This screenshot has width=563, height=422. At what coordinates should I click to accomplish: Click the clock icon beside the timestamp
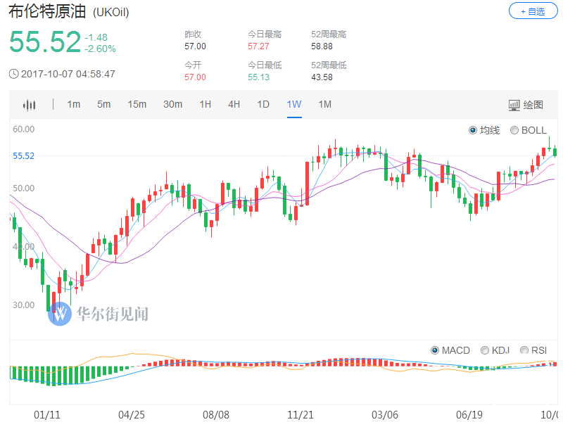point(13,75)
